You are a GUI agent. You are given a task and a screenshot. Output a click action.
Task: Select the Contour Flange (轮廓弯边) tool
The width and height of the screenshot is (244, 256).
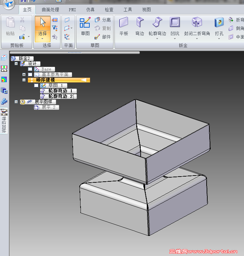(157, 26)
